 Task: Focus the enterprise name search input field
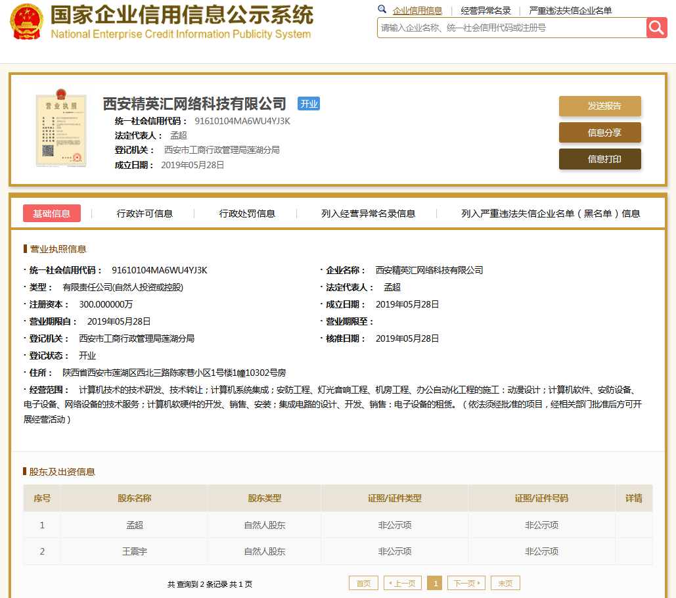coord(511,28)
